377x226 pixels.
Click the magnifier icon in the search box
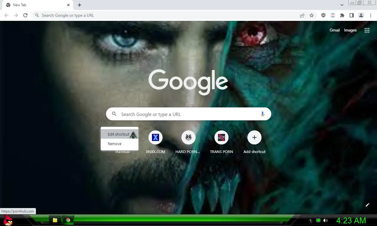[x=114, y=114]
